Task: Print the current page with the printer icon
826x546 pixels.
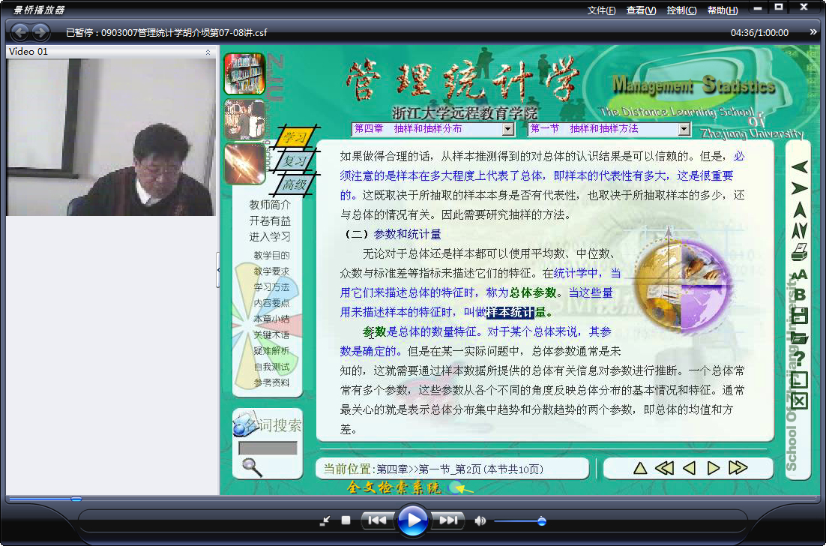Action: [x=799, y=252]
